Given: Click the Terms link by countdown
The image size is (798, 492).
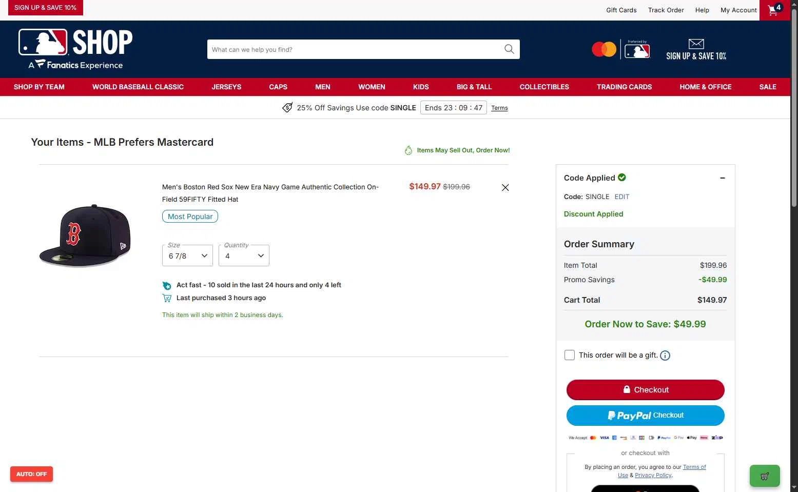Looking at the screenshot, I should (499, 108).
